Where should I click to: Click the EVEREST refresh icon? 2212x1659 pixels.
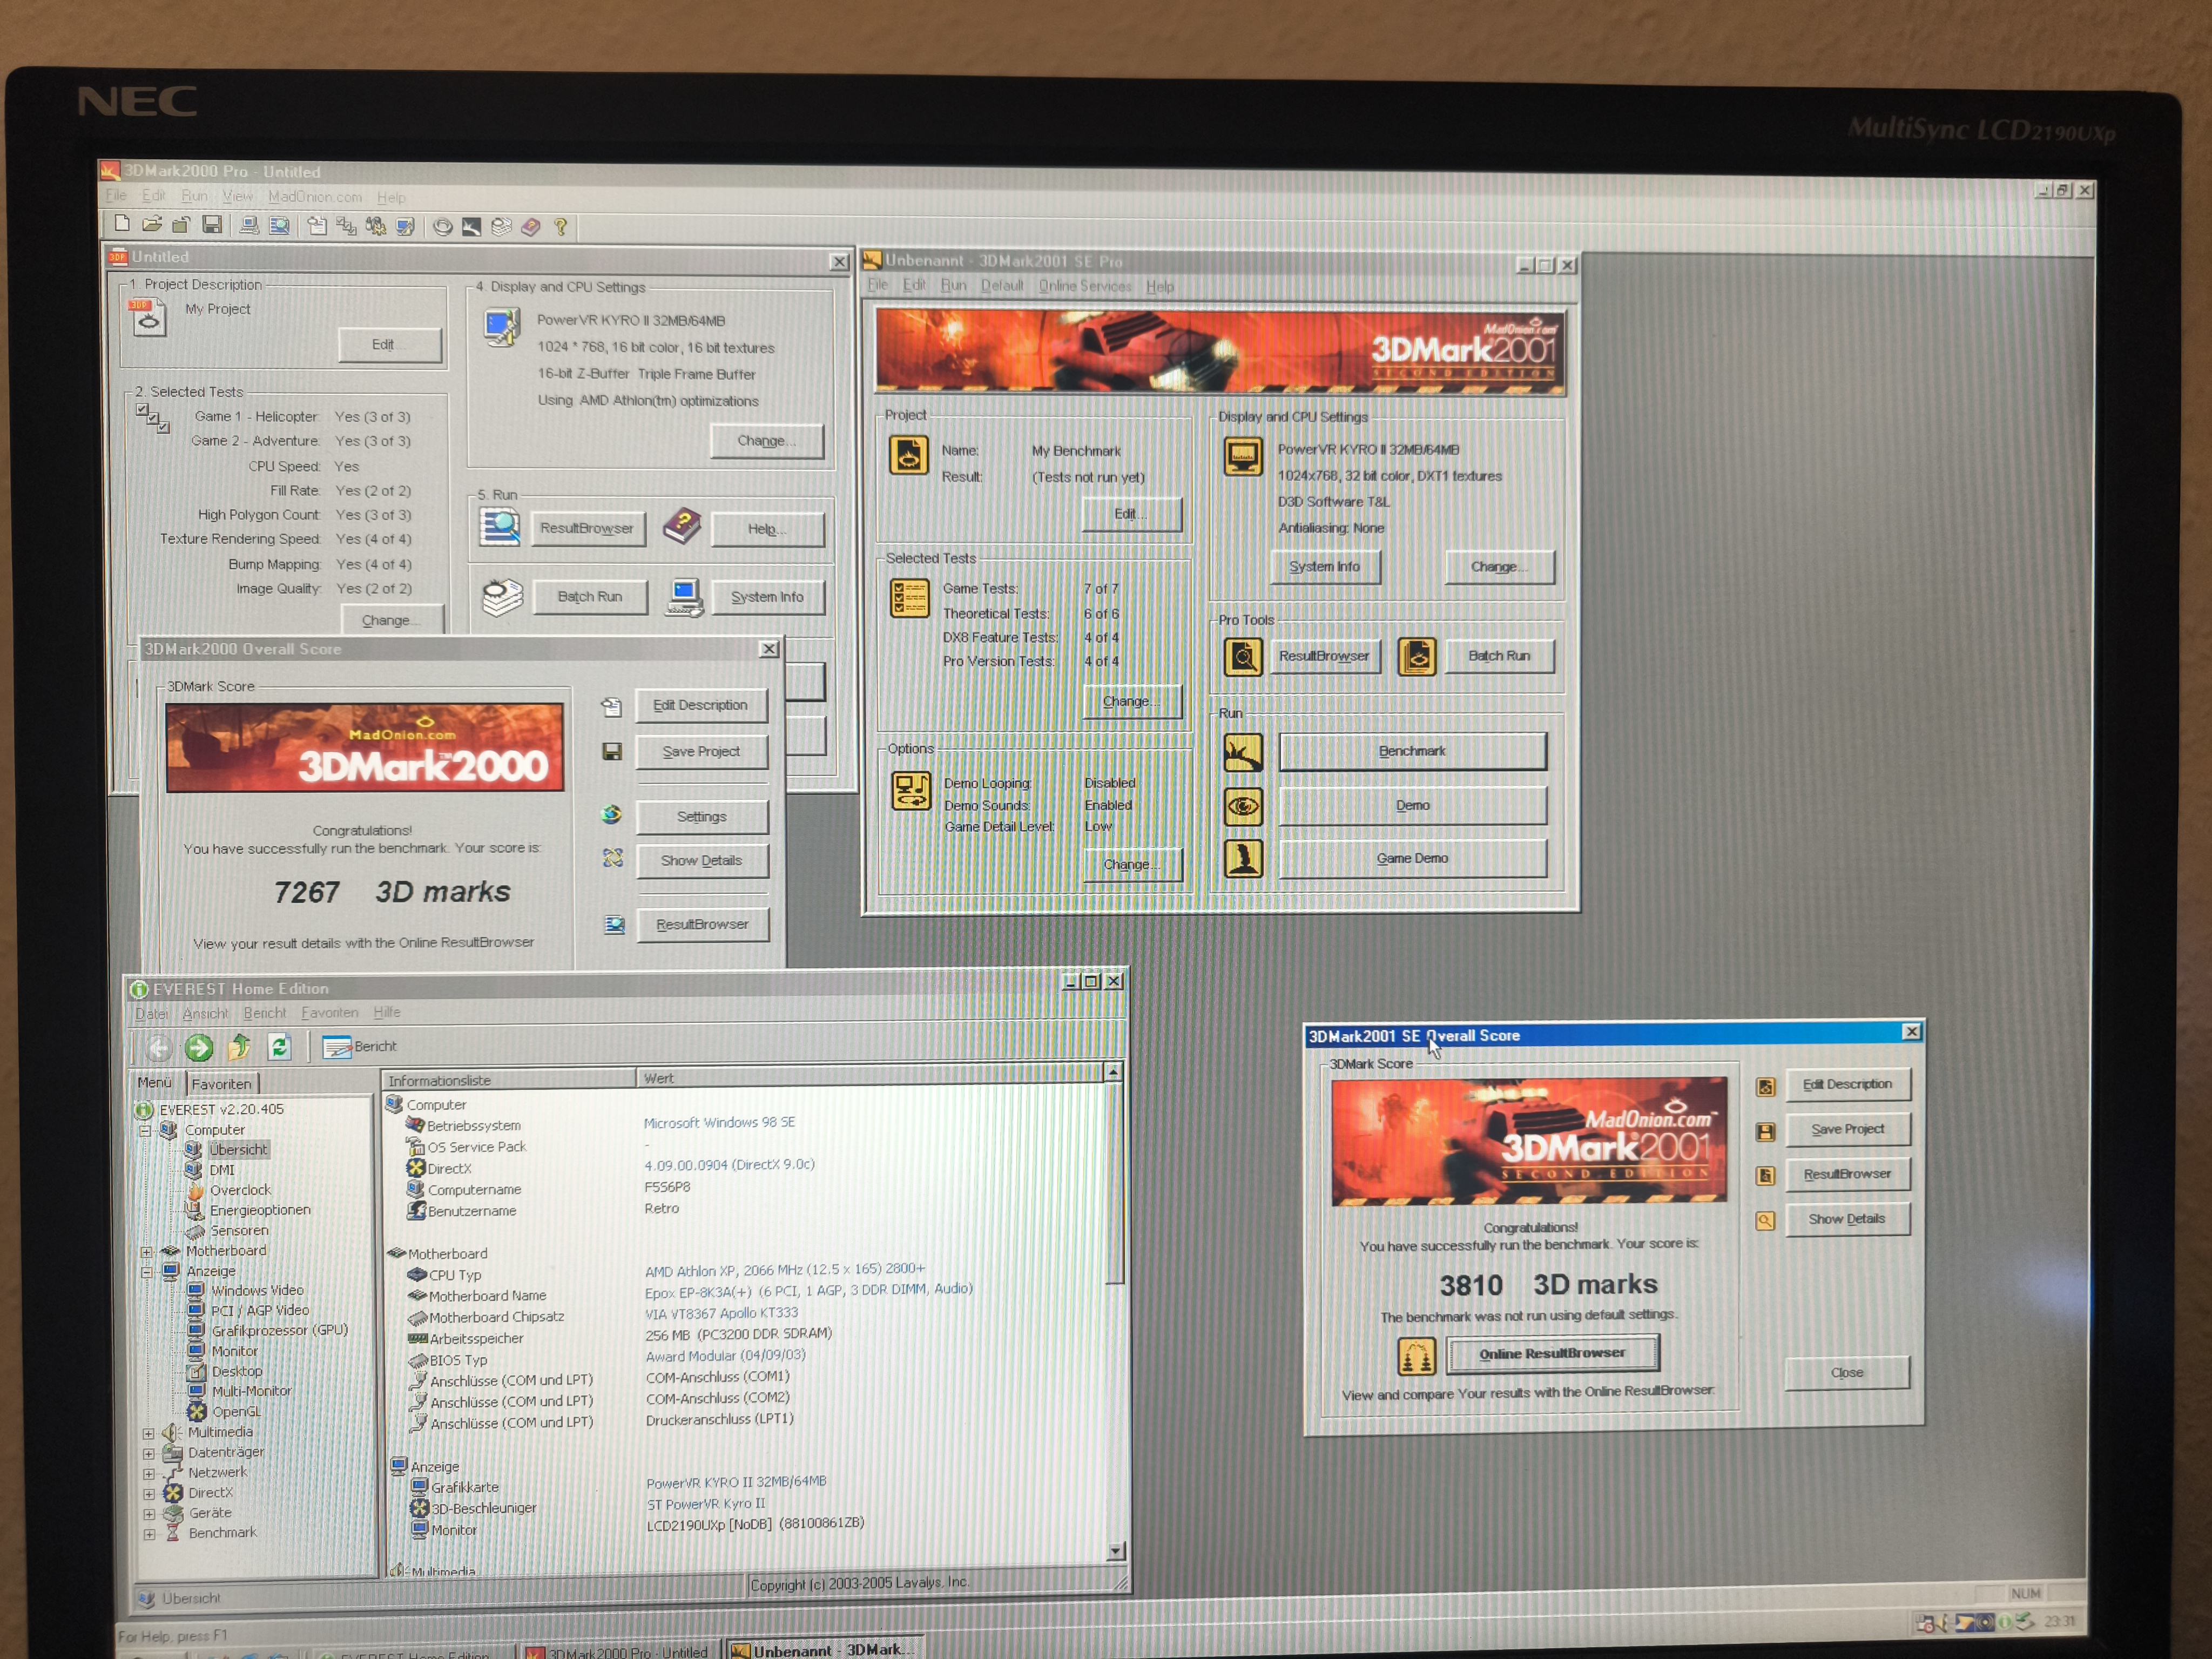(x=279, y=1047)
